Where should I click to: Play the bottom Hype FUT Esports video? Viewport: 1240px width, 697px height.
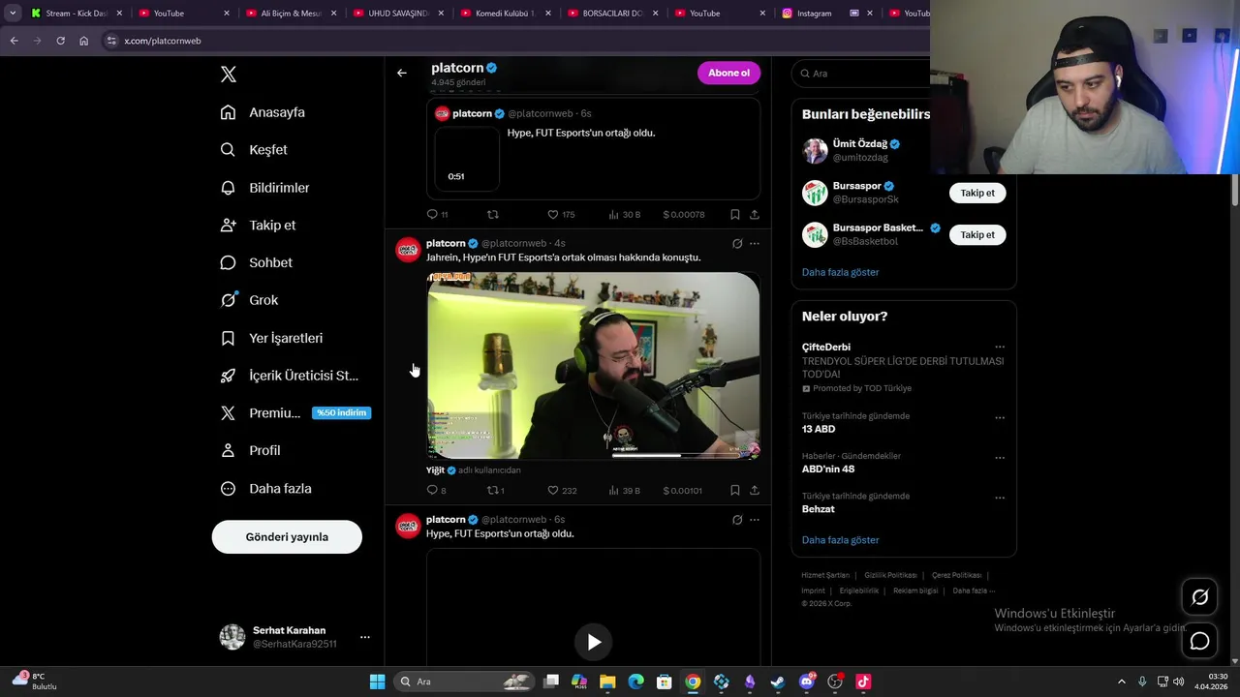point(594,642)
